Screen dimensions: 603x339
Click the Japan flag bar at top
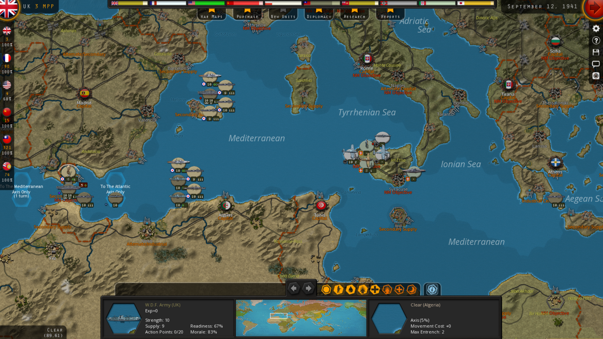475,3
